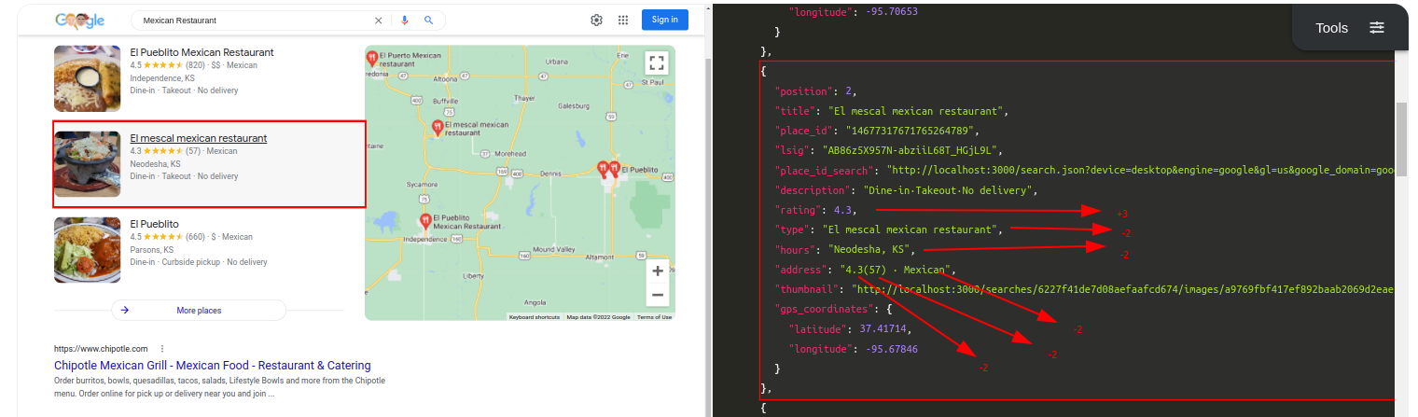Open Google settings gear icon
1418x417 pixels.
pos(597,20)
